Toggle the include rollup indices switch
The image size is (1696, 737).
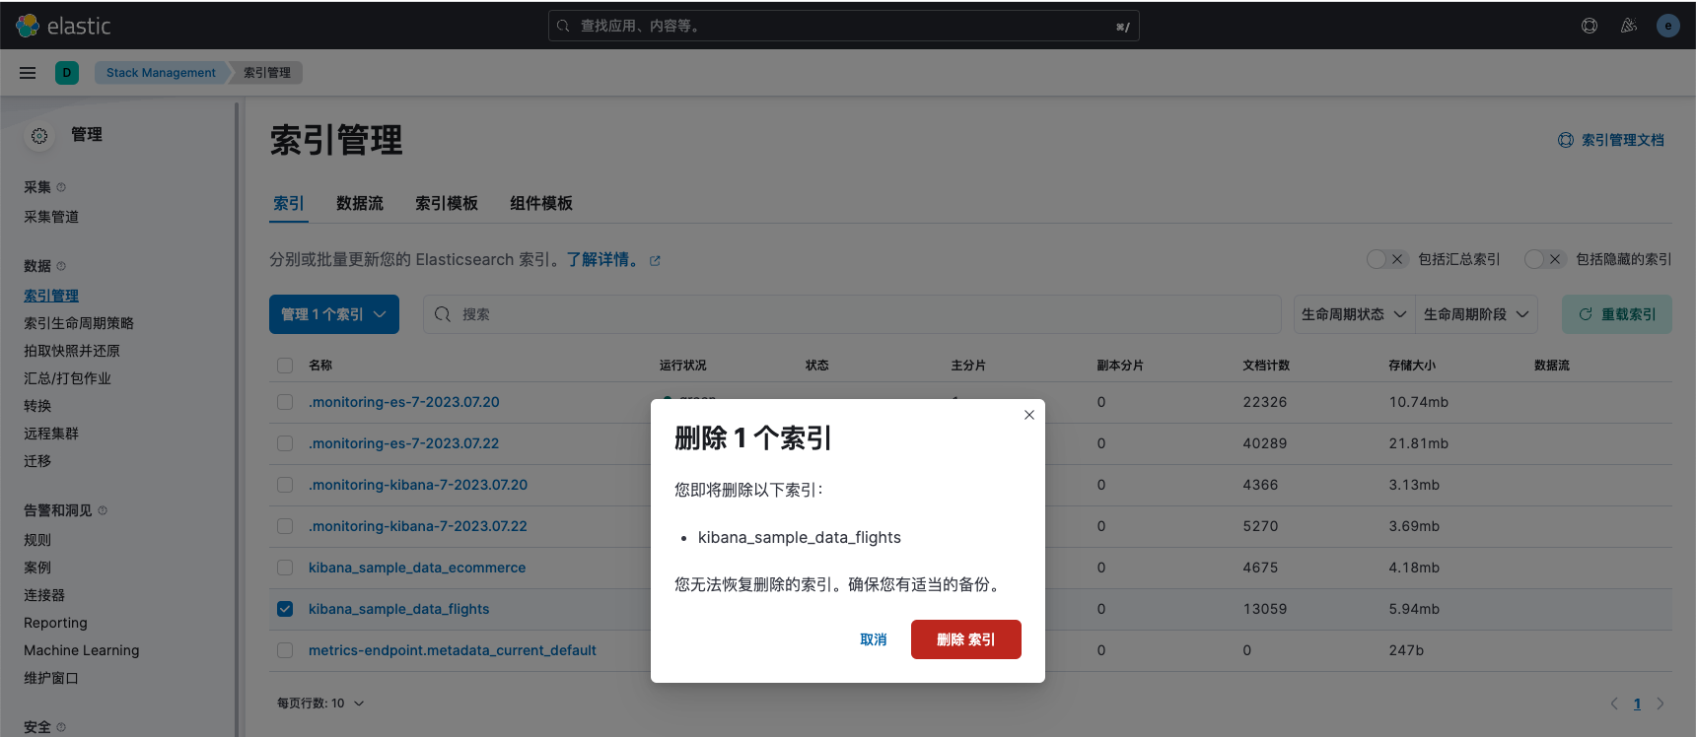1386,259
